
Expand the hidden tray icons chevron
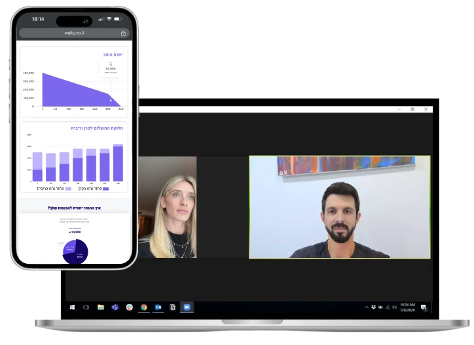[x=367, y=307]
